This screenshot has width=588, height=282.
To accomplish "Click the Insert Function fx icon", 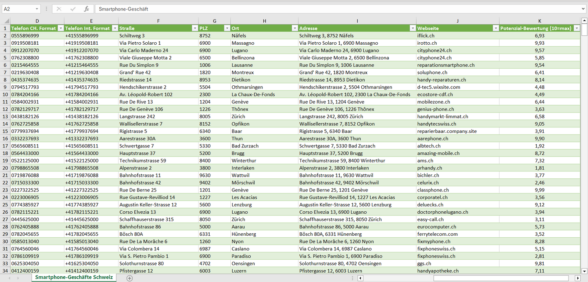I will click(86, 9).
